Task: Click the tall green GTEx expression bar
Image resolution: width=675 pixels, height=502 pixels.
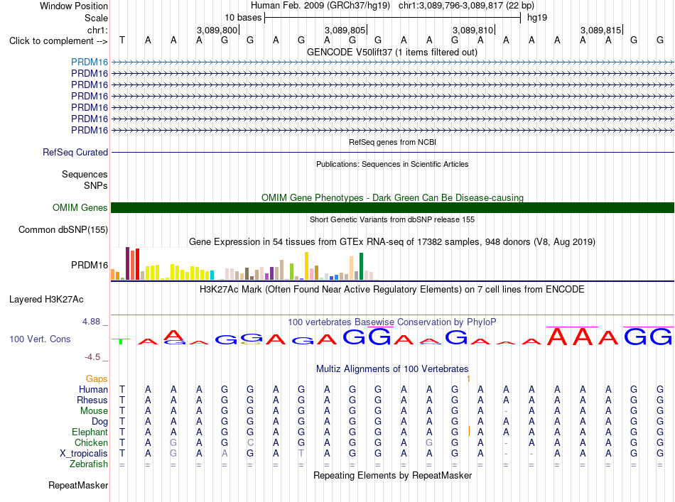Action: [361, 267]
